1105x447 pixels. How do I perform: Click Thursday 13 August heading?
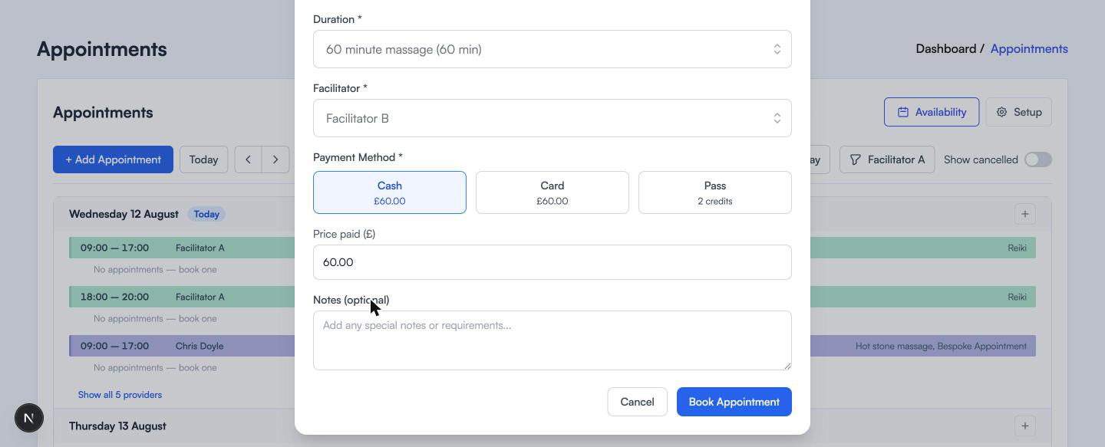(x=117, y=426)
